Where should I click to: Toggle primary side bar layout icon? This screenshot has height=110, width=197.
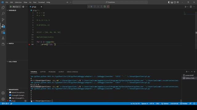tap(169, 2)
